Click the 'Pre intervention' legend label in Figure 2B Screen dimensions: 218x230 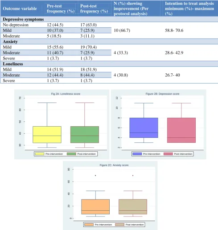pyautogui.click(x=152, y=154)
